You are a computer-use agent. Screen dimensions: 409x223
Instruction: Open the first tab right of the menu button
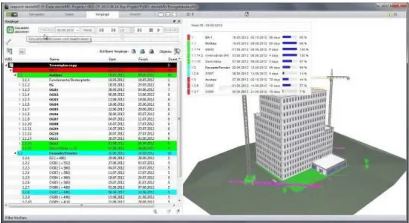pos(36,14)
